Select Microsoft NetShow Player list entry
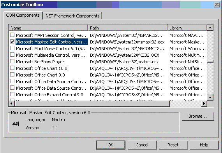The image size is (222, 153). [x=108, y=62]
